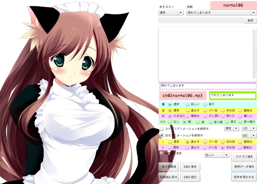Select 微笑み in animation row 2

tap(240, 148)
